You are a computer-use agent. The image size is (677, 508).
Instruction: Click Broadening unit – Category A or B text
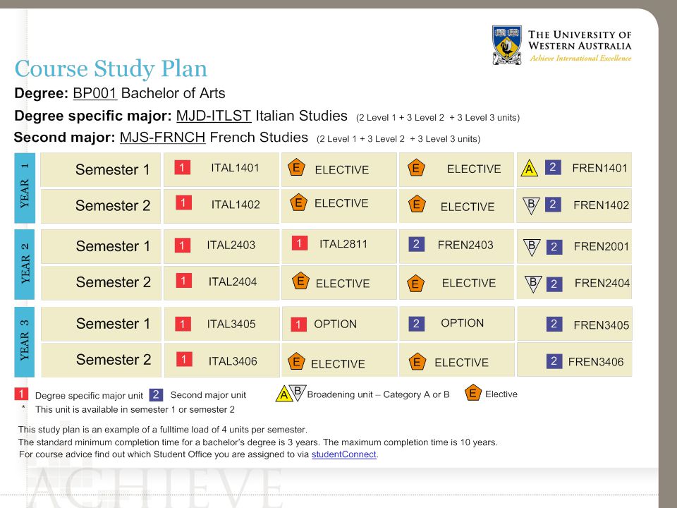point(378,394)
